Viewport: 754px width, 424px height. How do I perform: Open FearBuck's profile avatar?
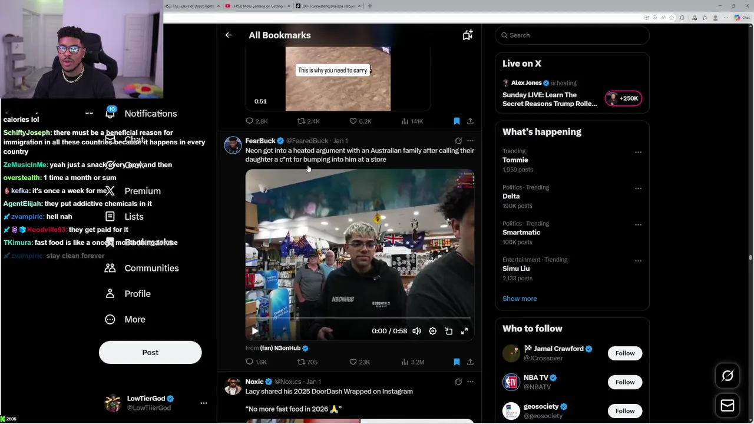click(x=233, y=145)
